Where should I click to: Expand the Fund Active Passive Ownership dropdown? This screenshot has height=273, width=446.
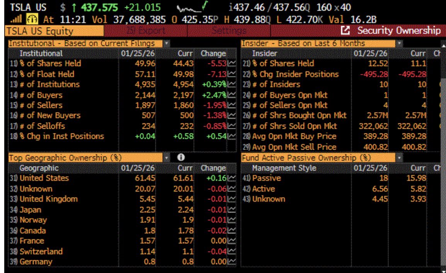[x=399, y=157]
